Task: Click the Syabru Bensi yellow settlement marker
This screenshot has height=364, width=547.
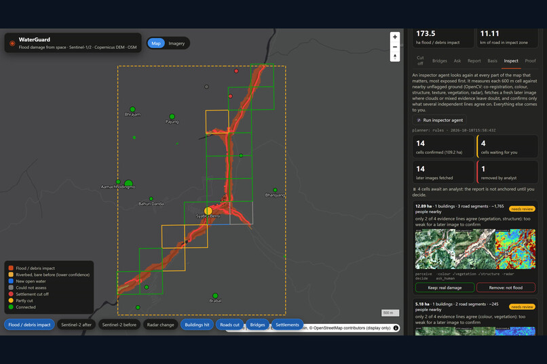Action: [208, 211]
